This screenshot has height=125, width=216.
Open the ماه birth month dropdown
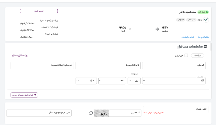coord(112,81)
